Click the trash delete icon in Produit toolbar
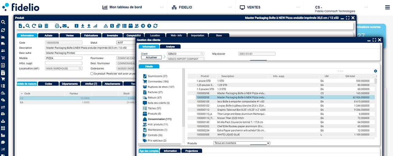 point(46,26)
